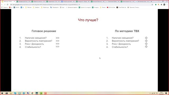Viewport: 169px width, 95px height.
Task: Open the green shield extension
Action: pos(156,5)
